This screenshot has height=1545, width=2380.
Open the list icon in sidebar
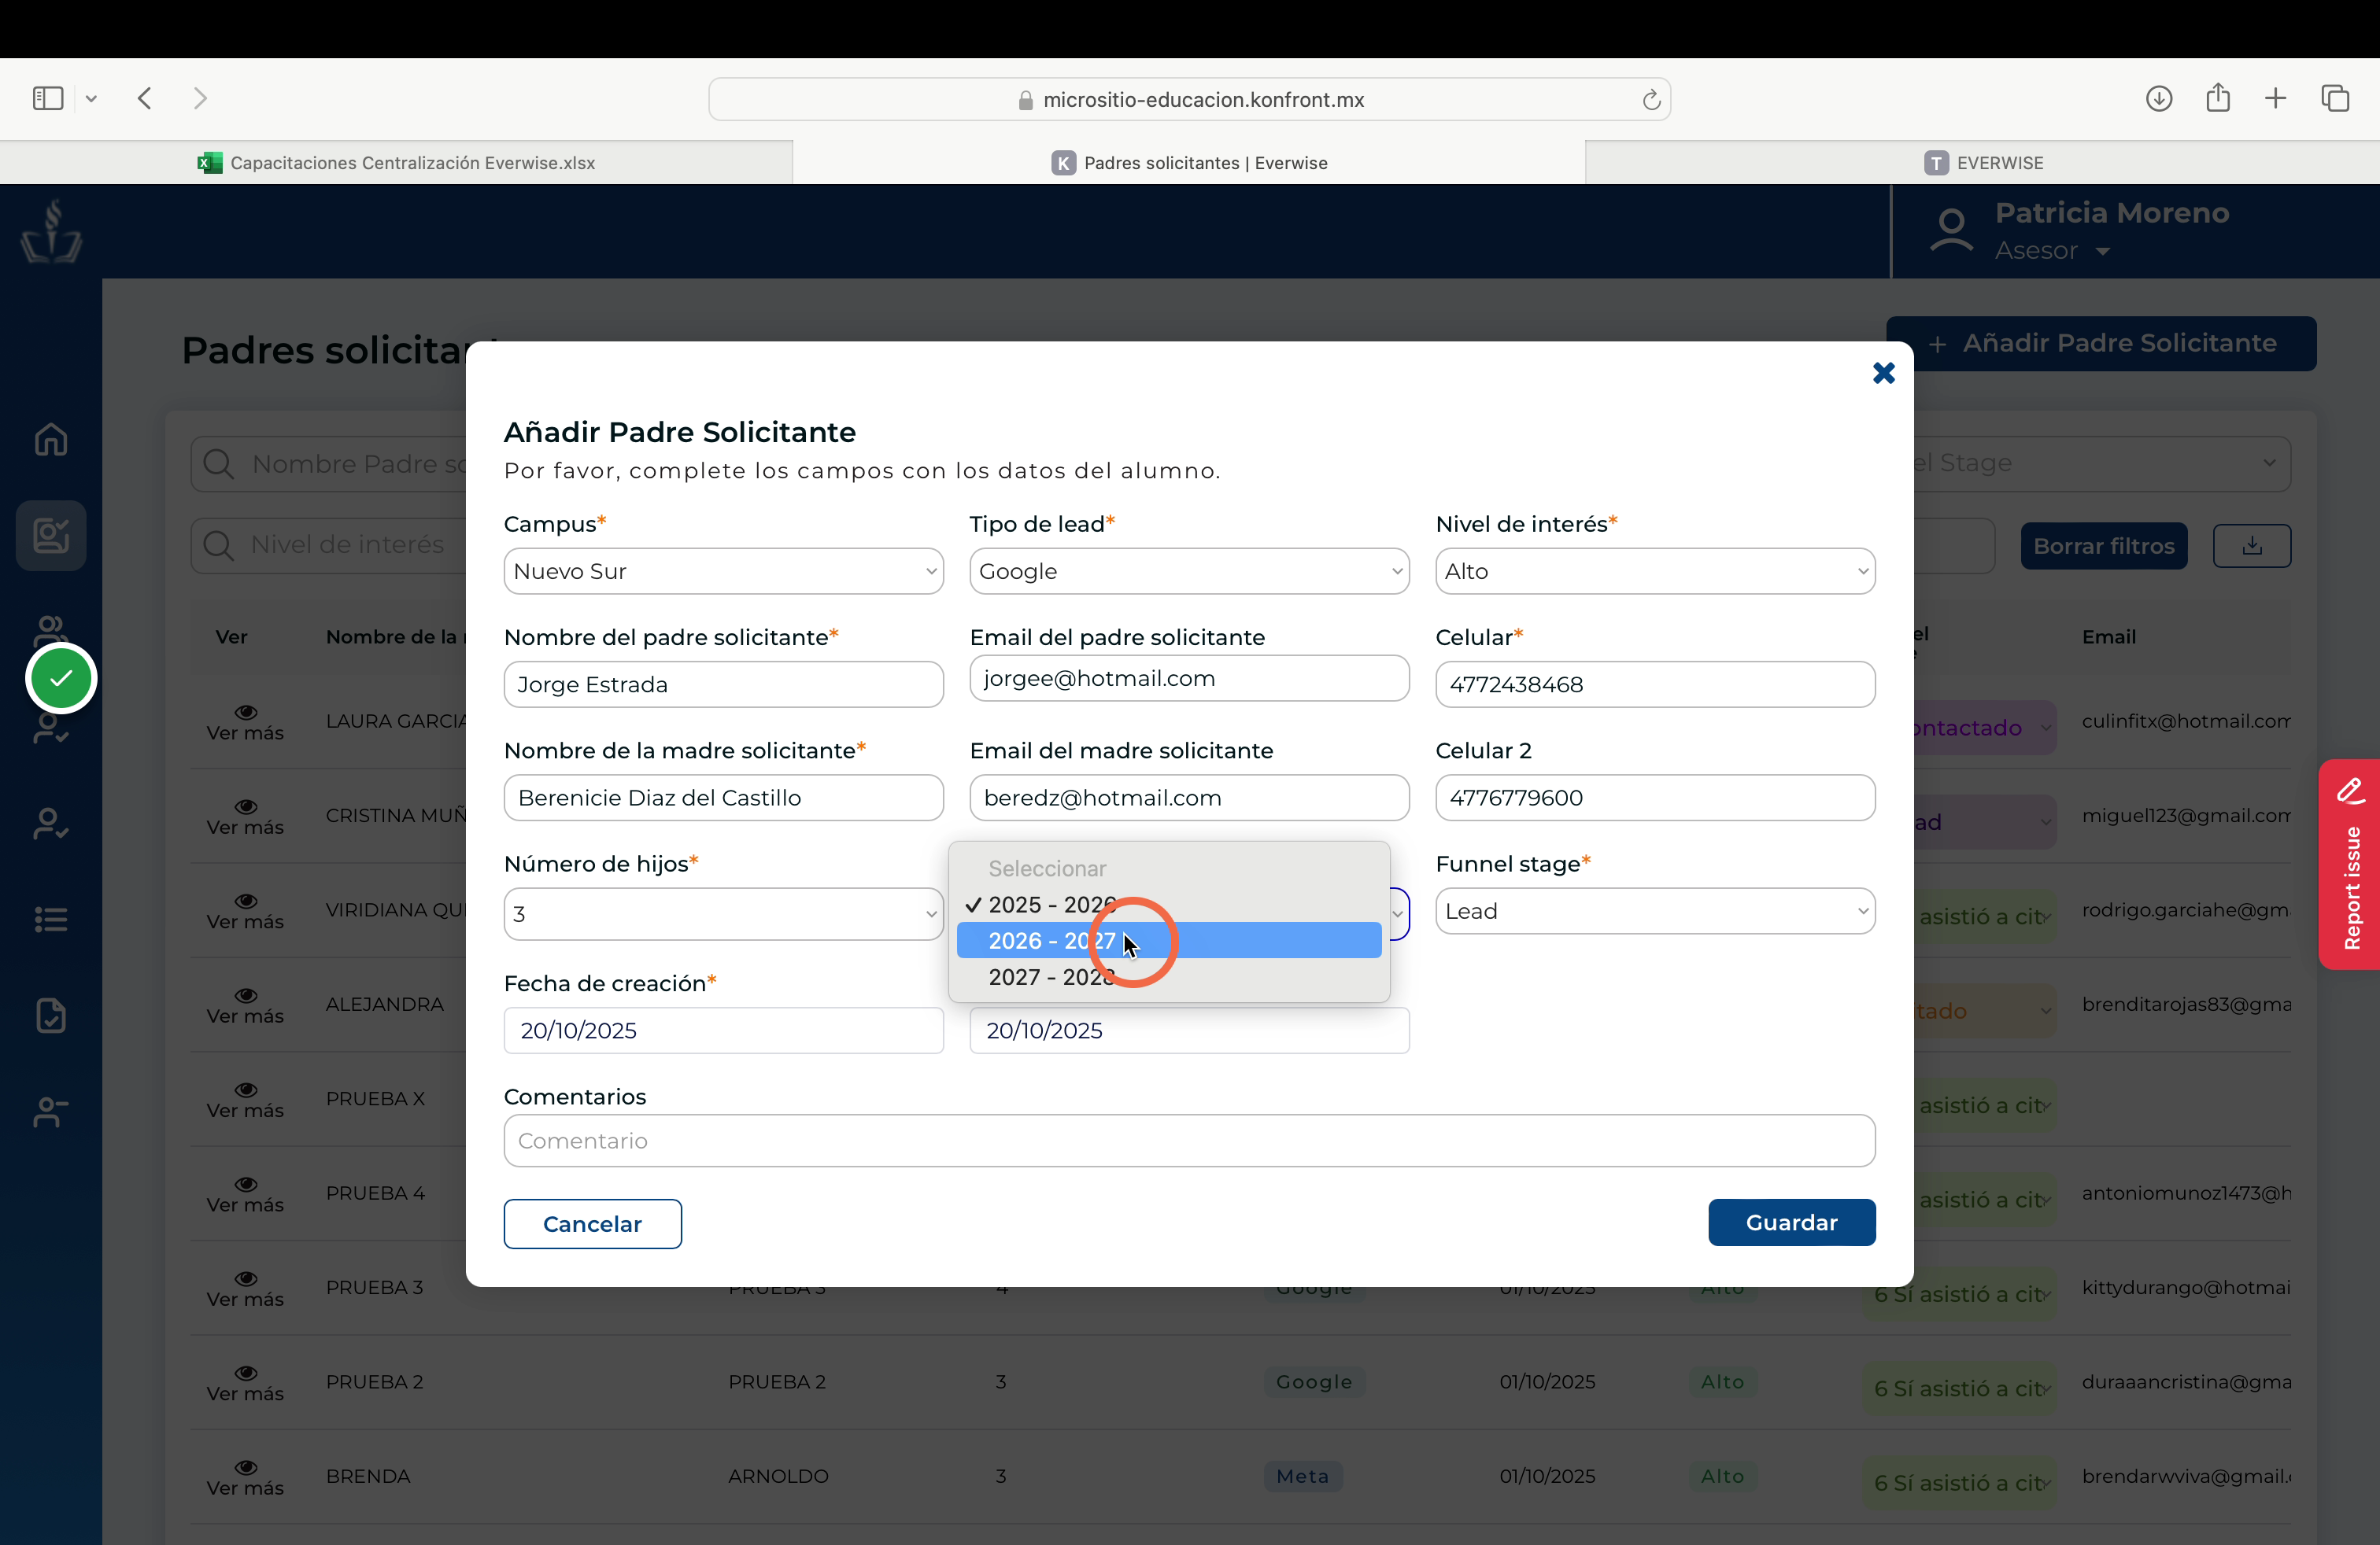point(51,920)
